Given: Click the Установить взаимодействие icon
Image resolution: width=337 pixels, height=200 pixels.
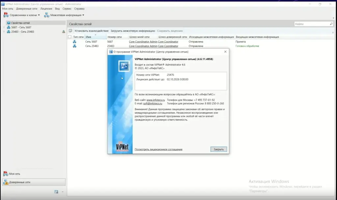Looking at the screenshot, I should pos(70,30).
